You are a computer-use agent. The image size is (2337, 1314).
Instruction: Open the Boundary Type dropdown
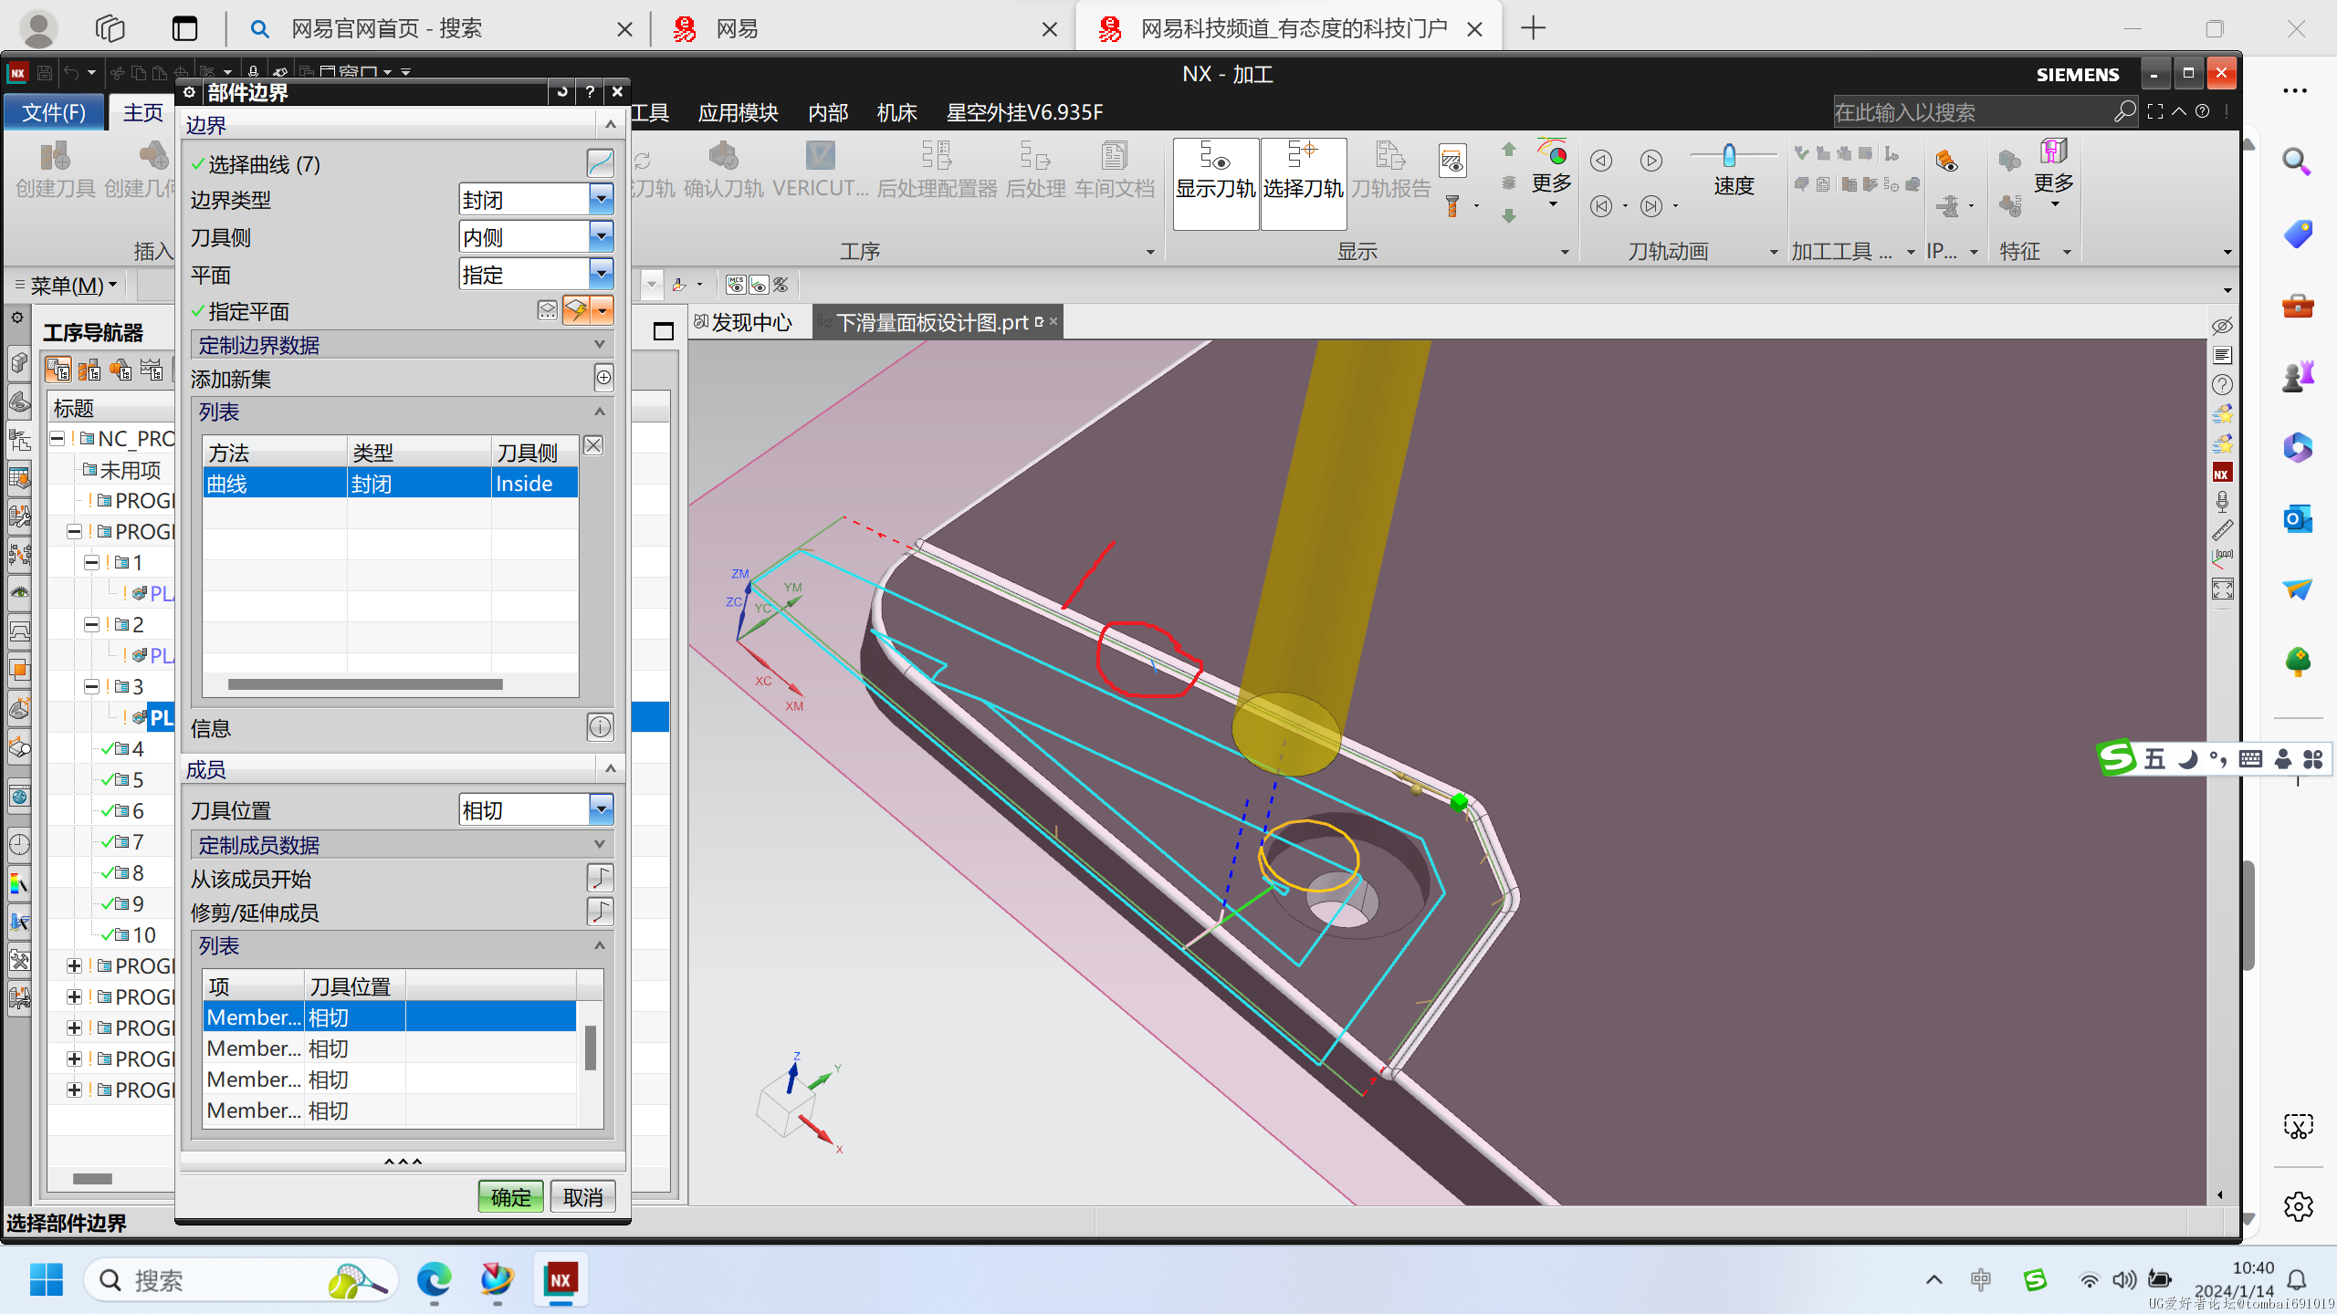click(x=601, y=199)
